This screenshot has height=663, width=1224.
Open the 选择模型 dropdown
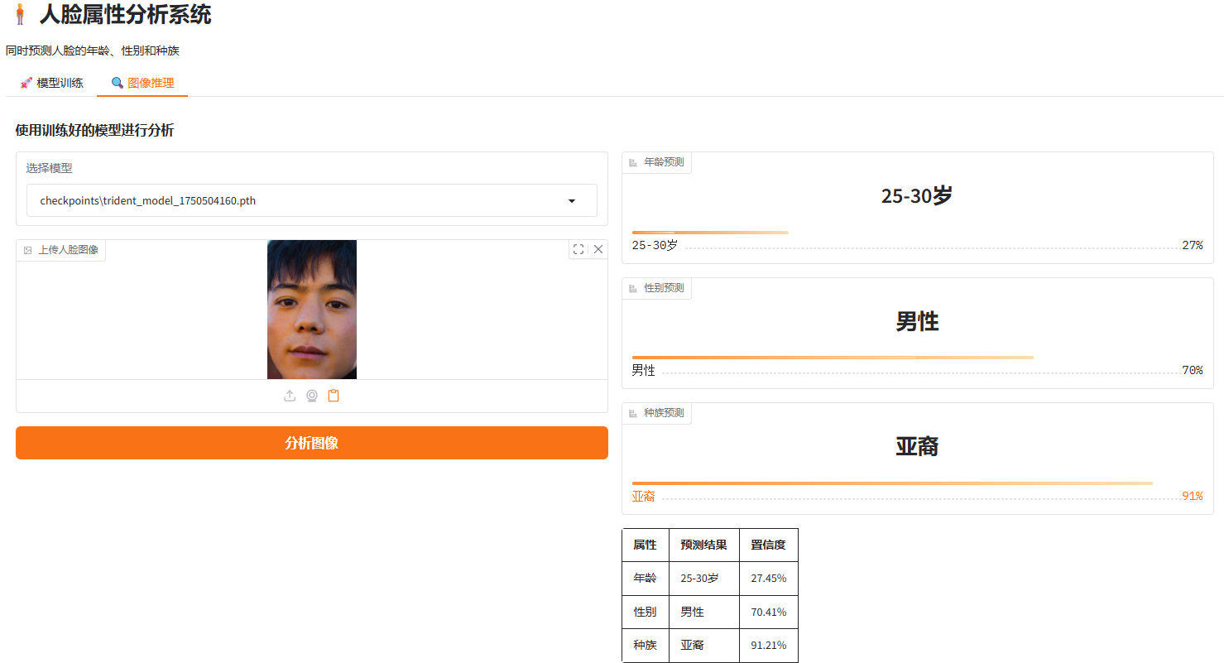point(311,200)
